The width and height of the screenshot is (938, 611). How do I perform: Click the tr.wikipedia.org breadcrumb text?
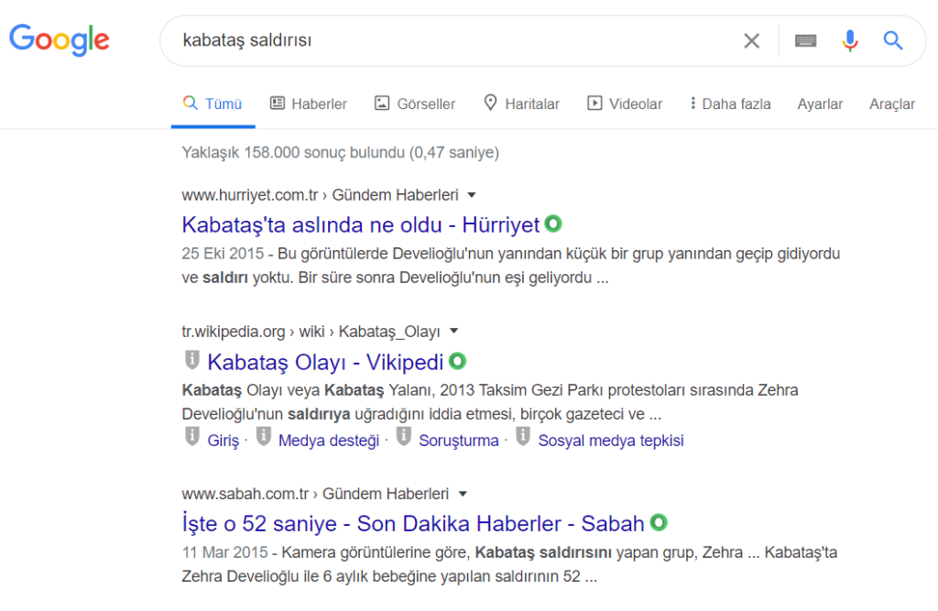click(x=234, y=332)
